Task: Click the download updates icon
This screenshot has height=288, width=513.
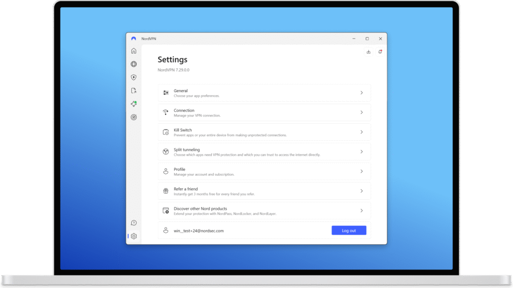Action: click(x=369, y=52)
